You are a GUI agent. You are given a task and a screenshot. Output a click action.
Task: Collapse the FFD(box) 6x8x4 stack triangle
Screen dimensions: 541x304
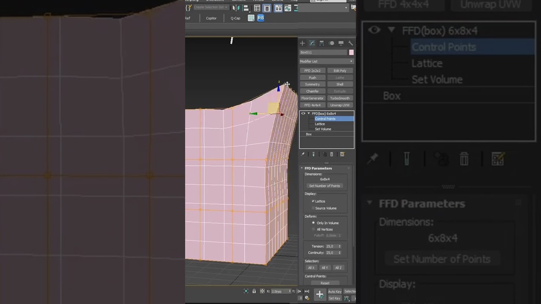click(x=309, y=114)
